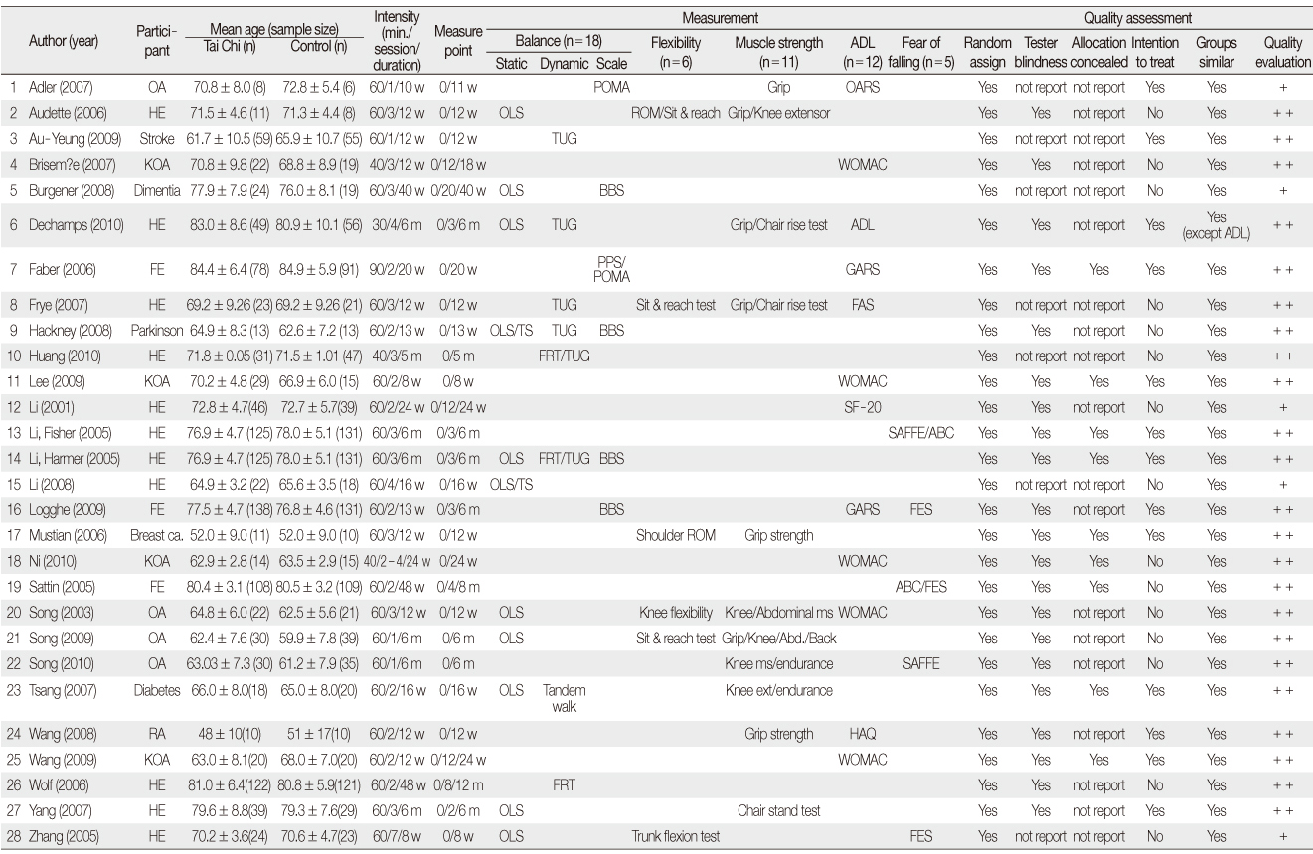
Task: Select Grip/Knee/Abd./Back cell
Action: click(777, 640)
